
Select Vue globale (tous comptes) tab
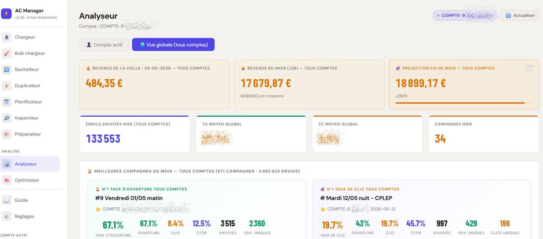click(x=173, y=44)
